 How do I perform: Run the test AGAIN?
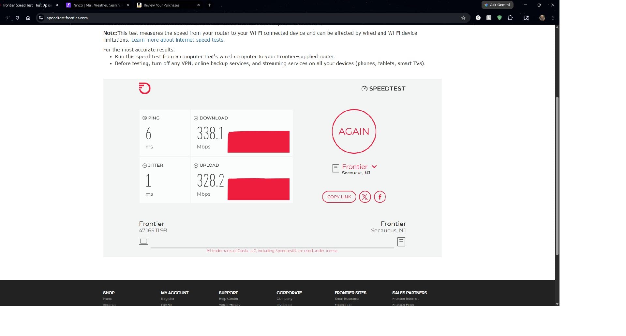(354, 131)
